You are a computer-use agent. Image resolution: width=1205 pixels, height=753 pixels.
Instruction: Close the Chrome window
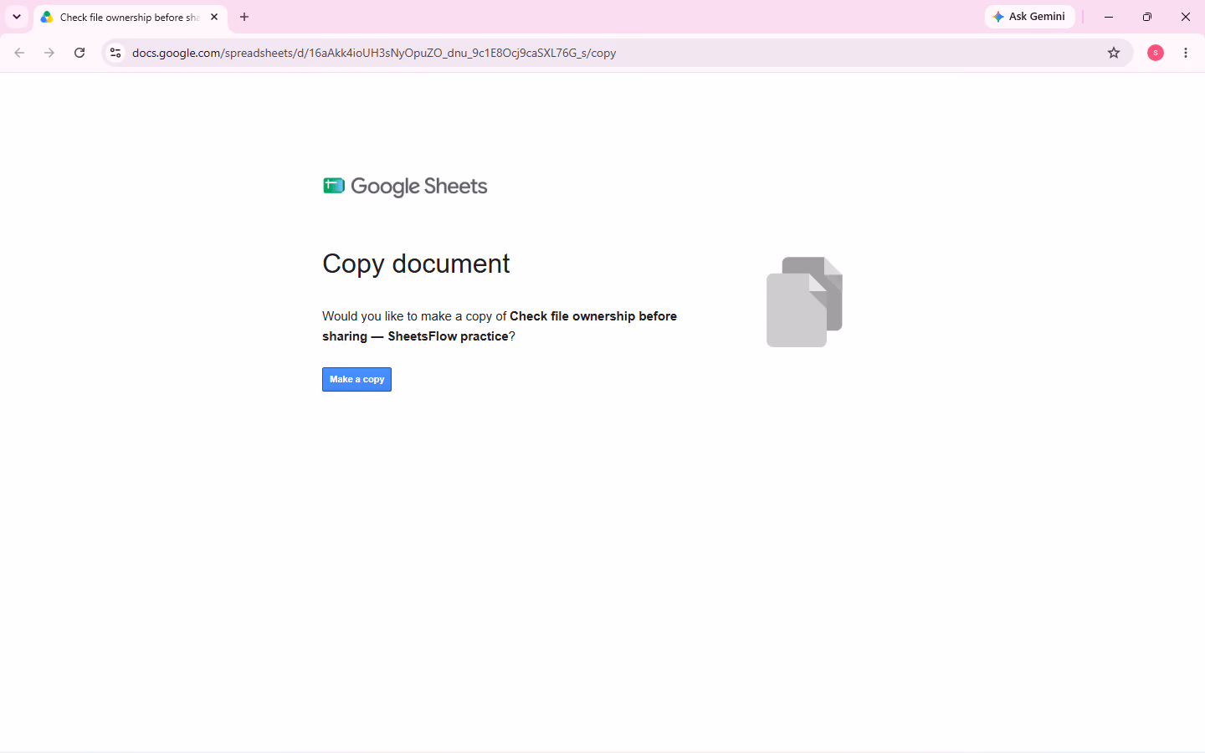click(1186, 17)
